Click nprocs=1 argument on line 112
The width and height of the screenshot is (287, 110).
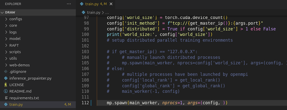click(x=172, y=103)
